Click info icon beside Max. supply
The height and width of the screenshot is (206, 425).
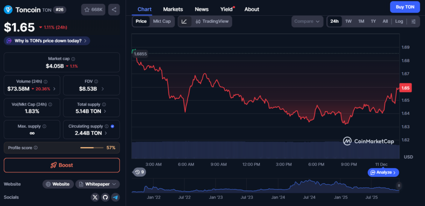[44, 126]
